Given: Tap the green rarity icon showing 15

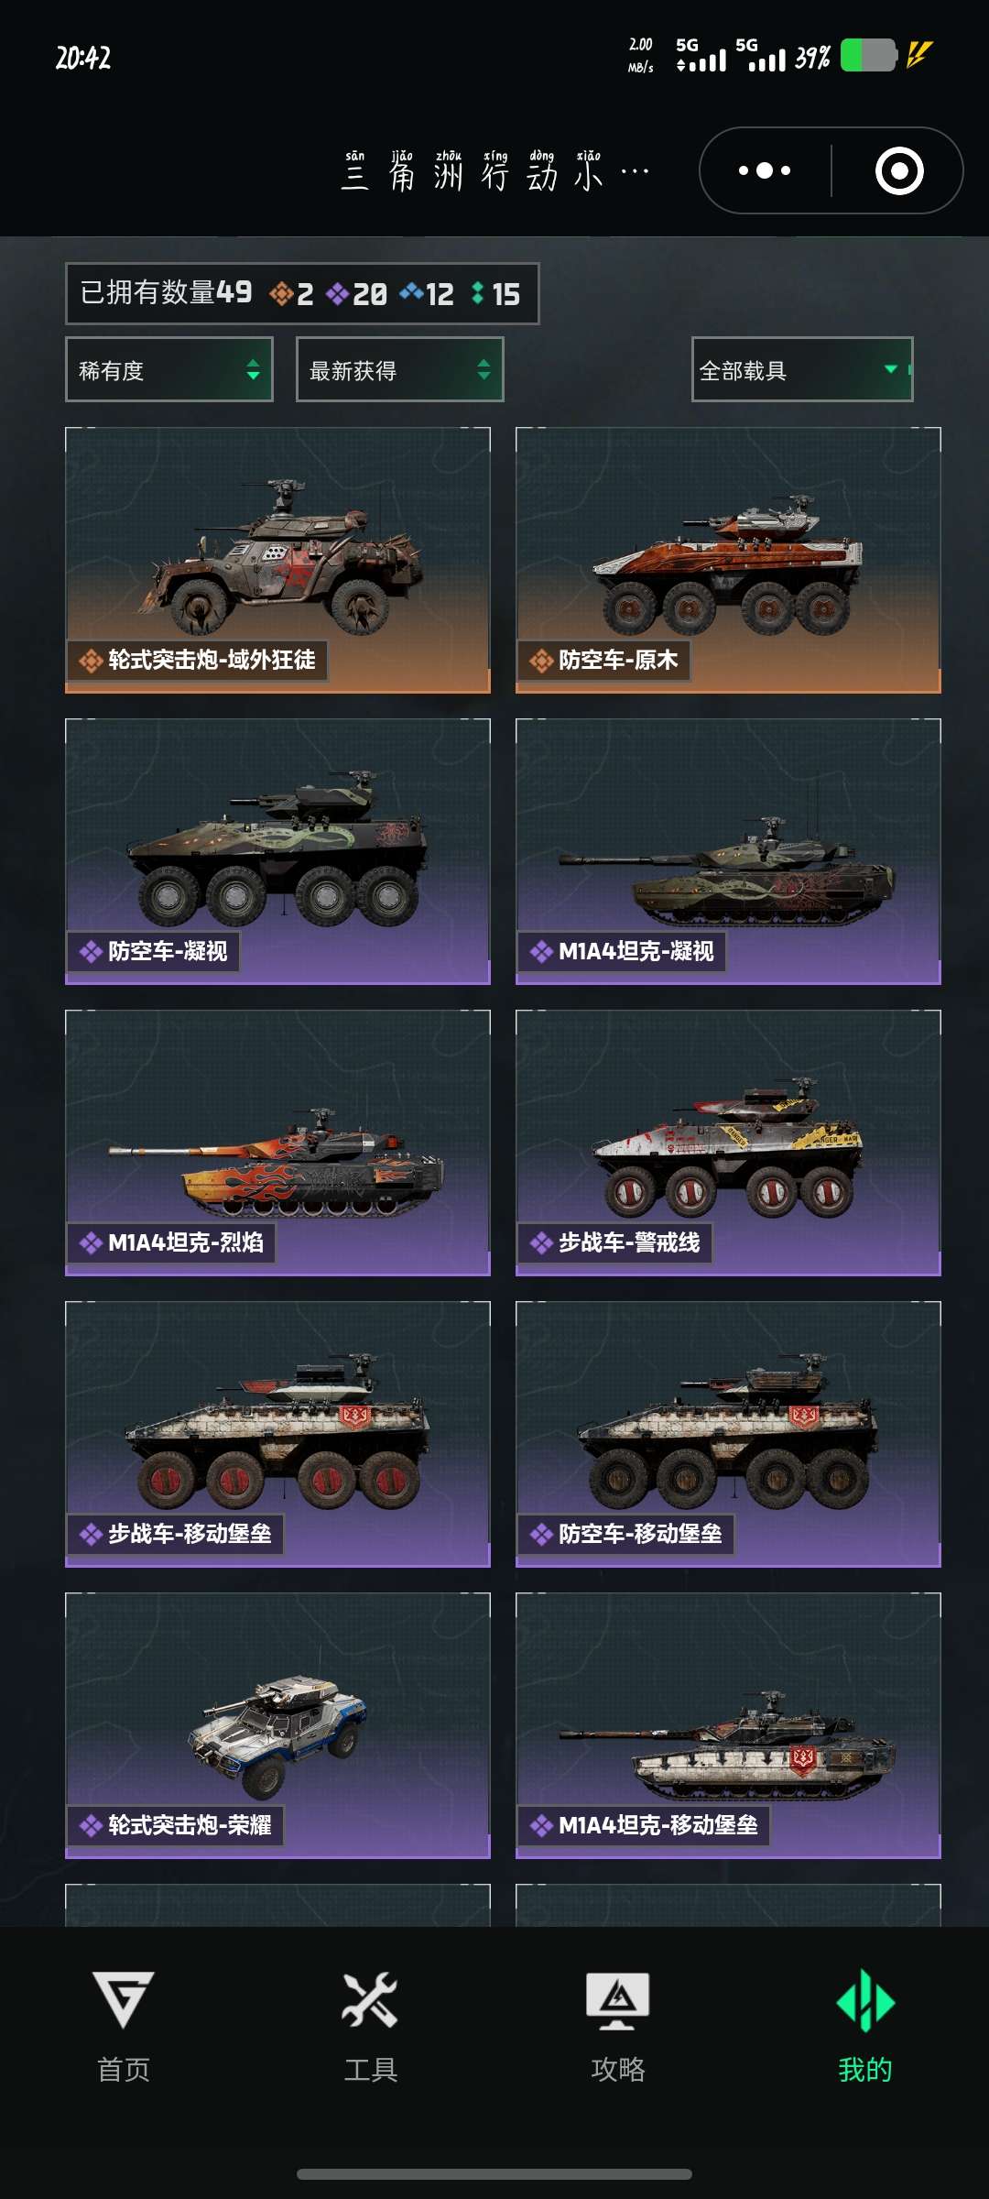Looking at the screenshot, I should point(477,293).
